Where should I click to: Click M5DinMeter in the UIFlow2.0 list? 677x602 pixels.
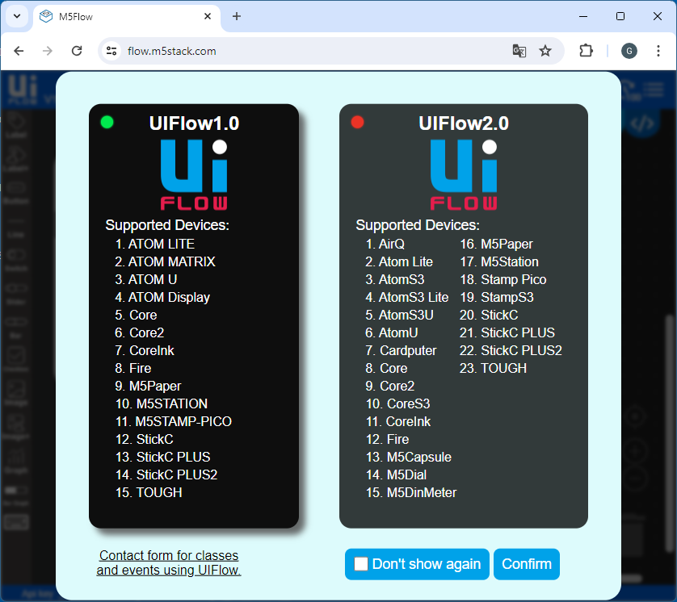(x=422, y=492)
